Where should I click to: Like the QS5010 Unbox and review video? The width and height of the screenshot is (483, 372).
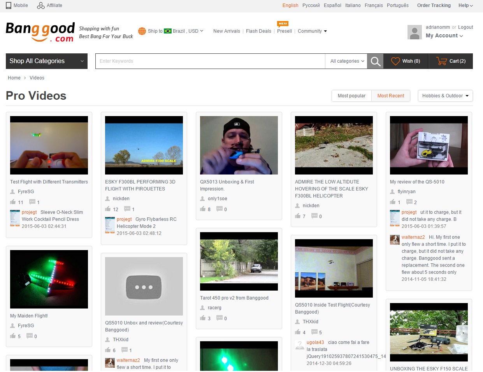pos(108,350)
